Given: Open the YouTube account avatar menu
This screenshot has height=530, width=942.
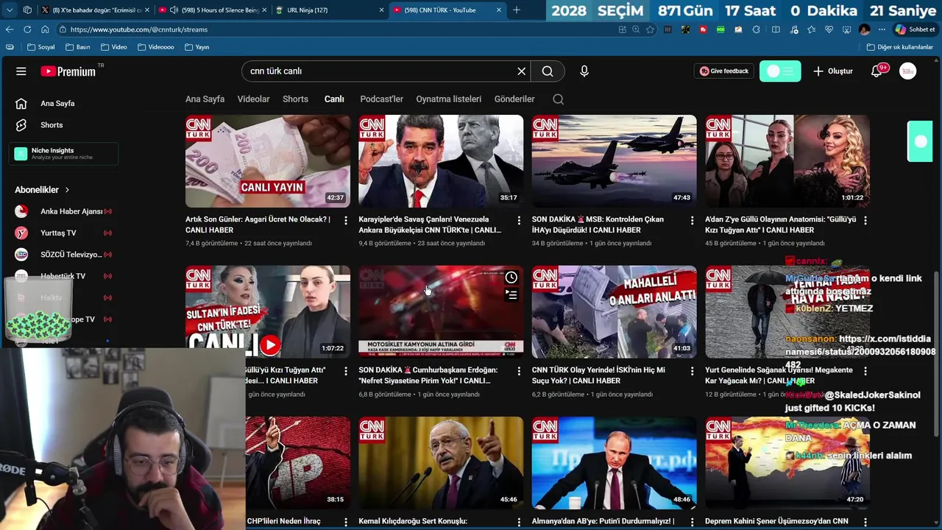Looking at the screenshot, I should click(x=908, y=71).
